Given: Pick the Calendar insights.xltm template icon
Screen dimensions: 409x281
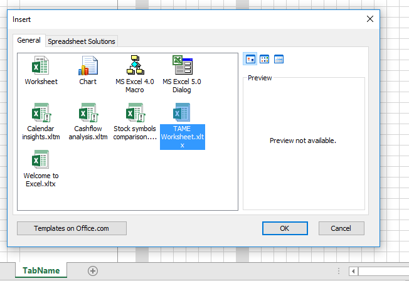Looking at the screenshot, I should [41, 112].
